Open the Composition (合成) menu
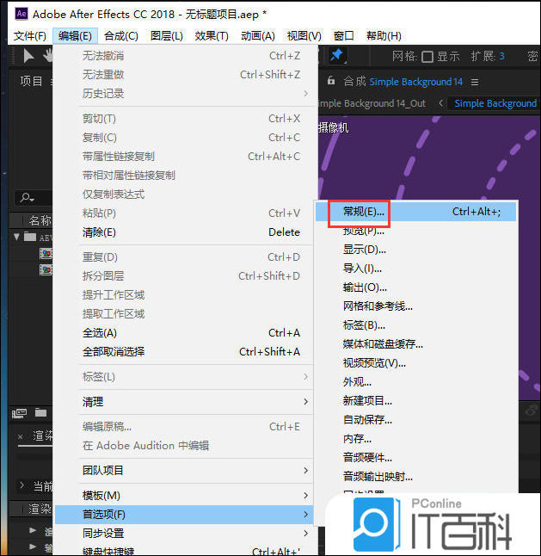Viewport: 541px width, 556px height. (x=121, y=36)
